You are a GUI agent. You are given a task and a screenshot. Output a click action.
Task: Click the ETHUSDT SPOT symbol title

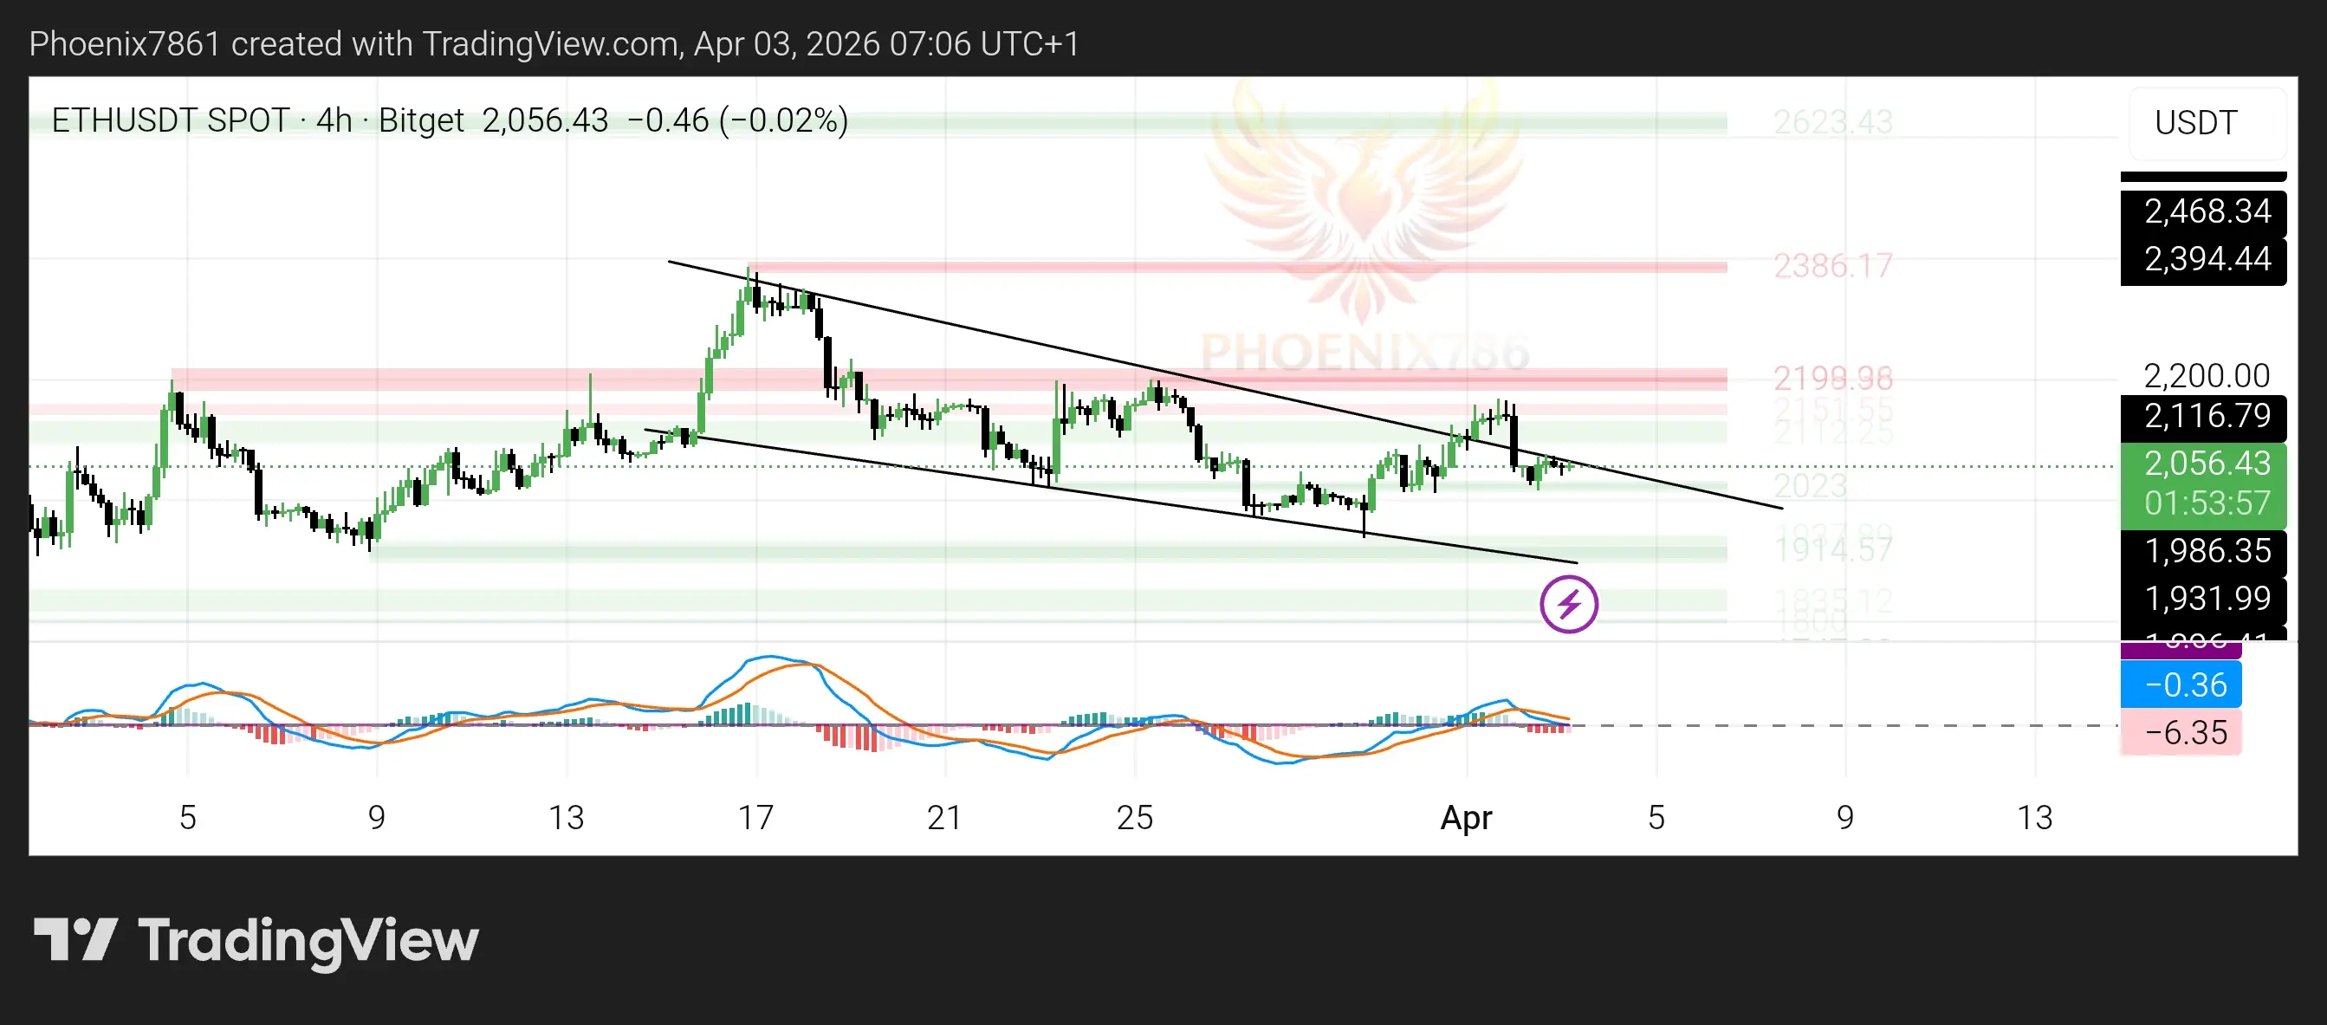170,120
